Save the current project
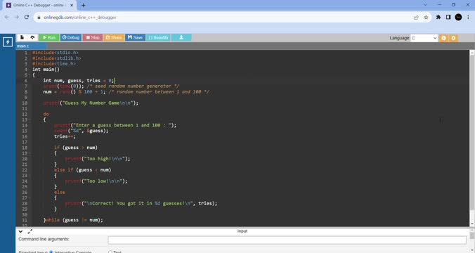This screenshot has width=475, height=253. (x=135, y=37)
